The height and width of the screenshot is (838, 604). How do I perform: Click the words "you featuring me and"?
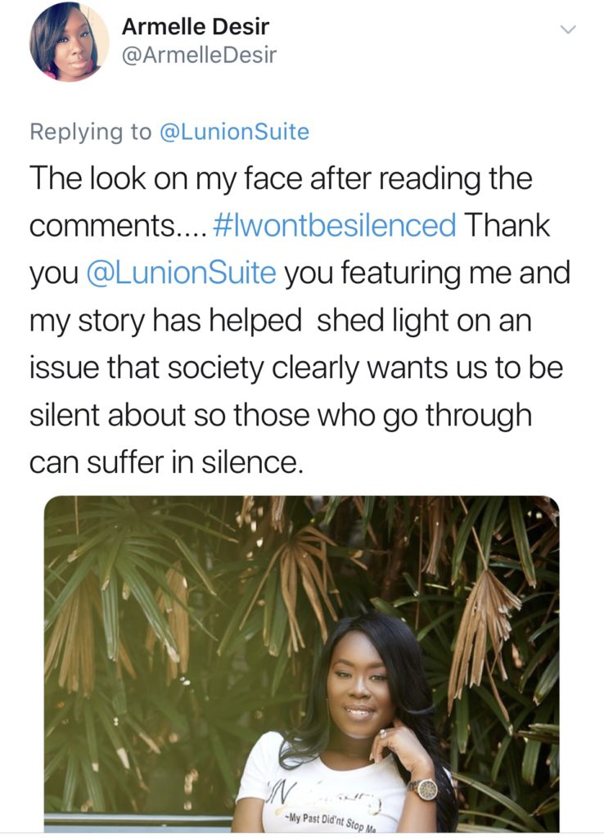tap(426, 273)
